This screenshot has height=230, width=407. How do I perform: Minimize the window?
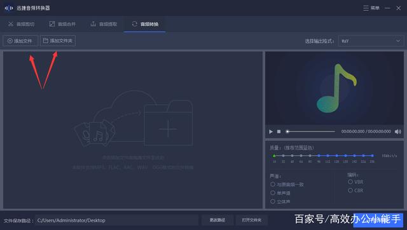pos(387,8)
